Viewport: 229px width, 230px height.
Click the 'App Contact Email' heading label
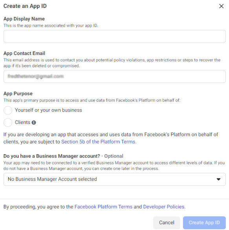coord(24,53)
